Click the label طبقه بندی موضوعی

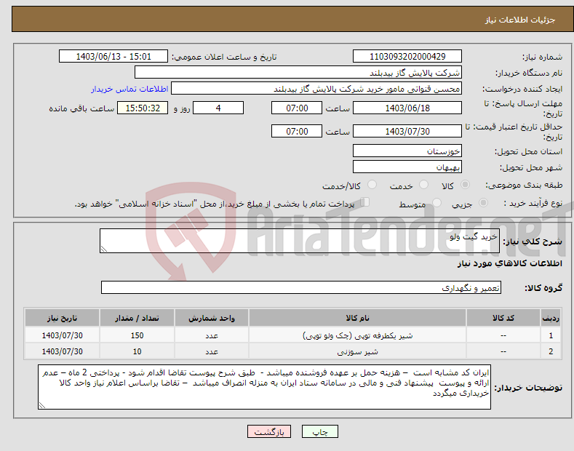(524, 185)
